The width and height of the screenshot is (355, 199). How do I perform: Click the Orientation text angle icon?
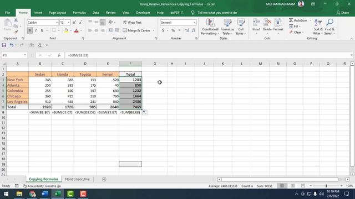(111, 22)
